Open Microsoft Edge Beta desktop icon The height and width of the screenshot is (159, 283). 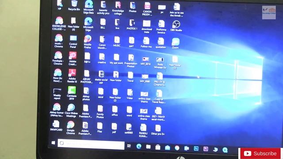(88, 7)
